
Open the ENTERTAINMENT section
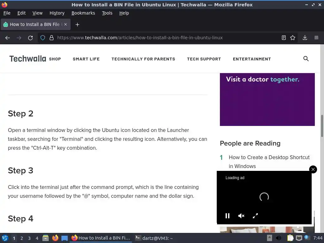pyautogui.click(x=252, y=59)
